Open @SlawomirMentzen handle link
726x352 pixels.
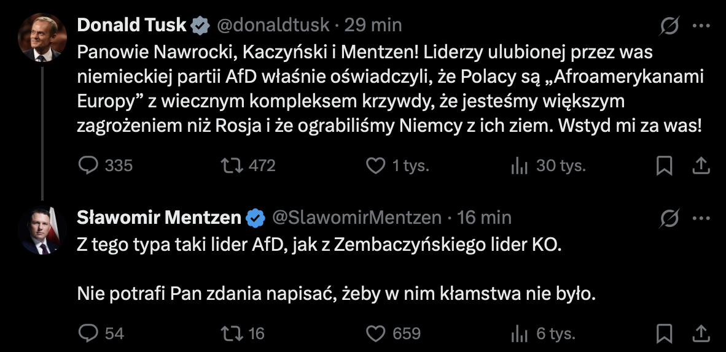pyautogui.click(x=357, y=218)
